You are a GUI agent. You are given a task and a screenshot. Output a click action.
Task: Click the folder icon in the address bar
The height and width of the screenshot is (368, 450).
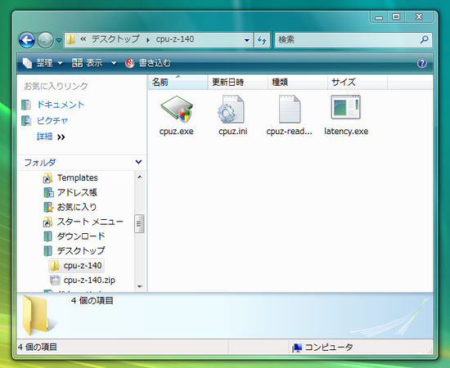pos(70,39)
